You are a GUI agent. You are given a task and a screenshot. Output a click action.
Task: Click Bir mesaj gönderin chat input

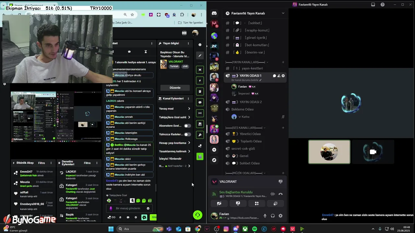tap(129, 208)
